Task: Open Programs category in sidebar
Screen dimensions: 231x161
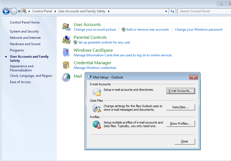Action: tap(17, 50)
